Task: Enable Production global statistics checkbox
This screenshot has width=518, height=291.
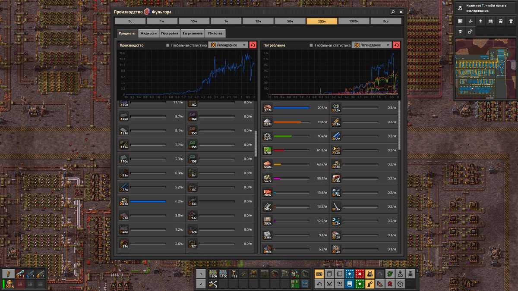Action: [168, 45]
